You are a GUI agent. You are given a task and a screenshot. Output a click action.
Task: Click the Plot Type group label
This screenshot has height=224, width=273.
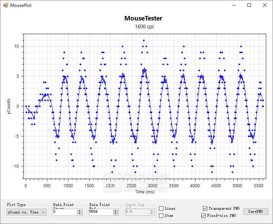16,205
